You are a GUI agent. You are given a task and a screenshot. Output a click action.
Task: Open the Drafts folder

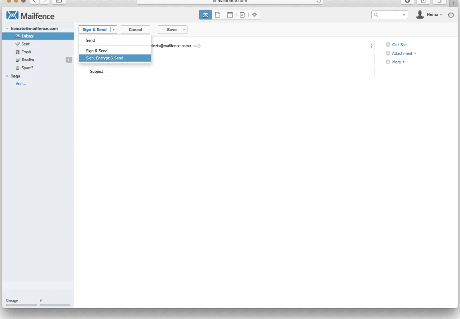[27, 60]
